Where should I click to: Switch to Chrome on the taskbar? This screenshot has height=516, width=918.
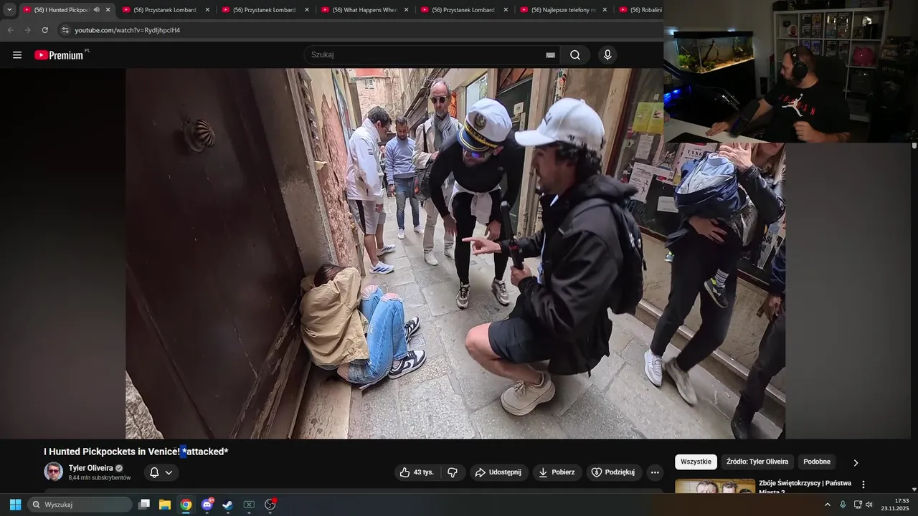click(x=186, y=505)
